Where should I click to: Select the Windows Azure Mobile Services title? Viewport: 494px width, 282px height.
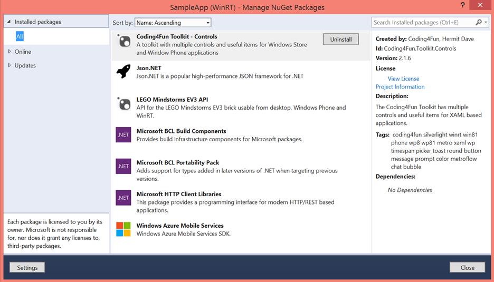180,226
